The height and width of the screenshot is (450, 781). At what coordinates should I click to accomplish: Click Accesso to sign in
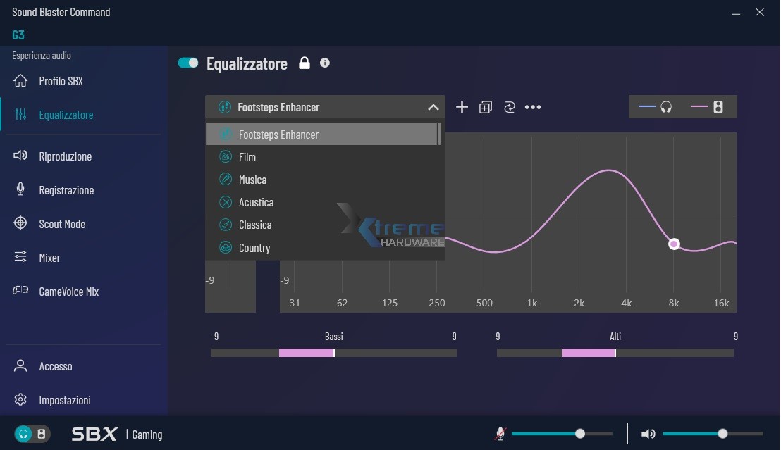56,366
